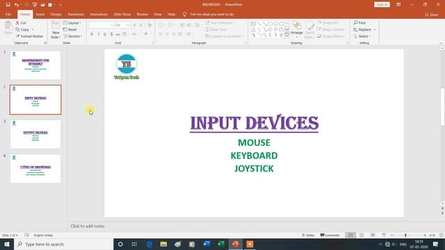Toggle text Shadow formatting
The image size is (445, 250).
[x=111, y=34]
